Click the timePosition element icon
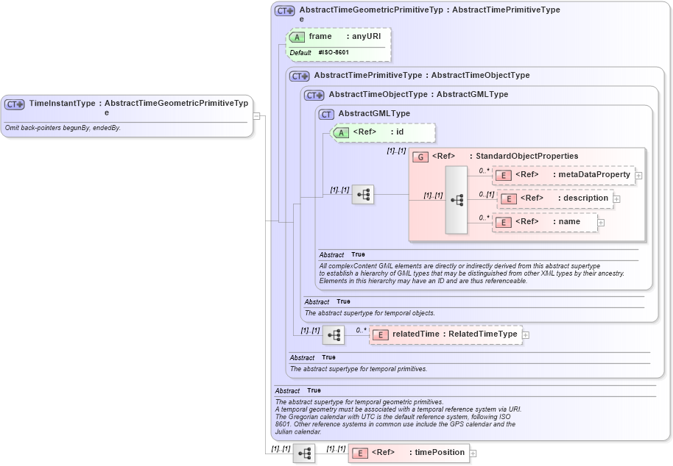673x466 pixels. 360,453
